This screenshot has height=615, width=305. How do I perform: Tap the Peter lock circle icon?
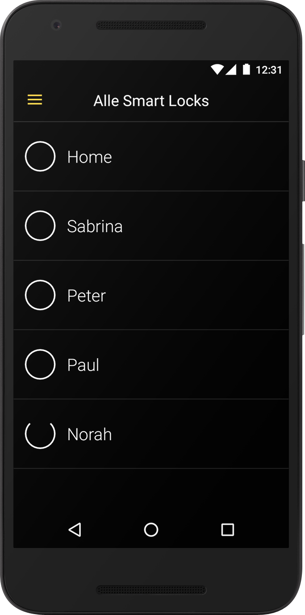pyautogui.click(x=40, y=295)
